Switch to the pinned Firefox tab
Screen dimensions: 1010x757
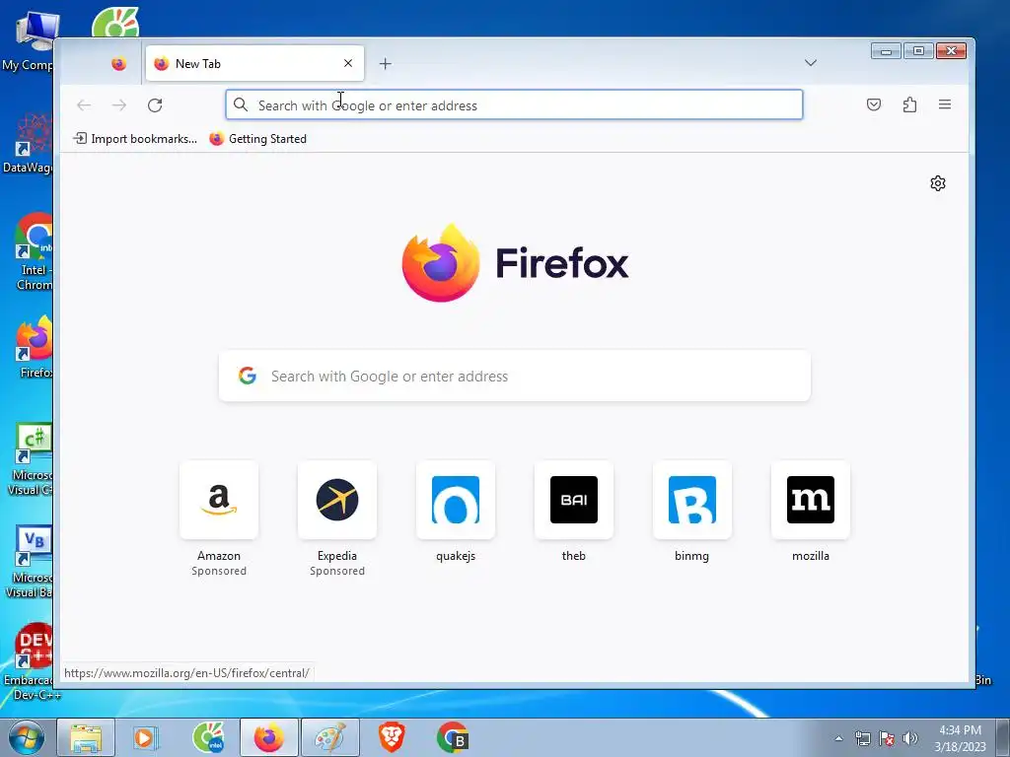tap(118, 64)
